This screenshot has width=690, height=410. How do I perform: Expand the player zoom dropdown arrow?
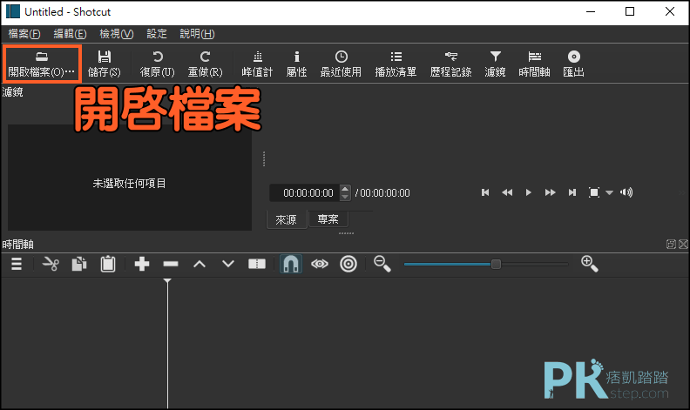click(x=610, y=192)
